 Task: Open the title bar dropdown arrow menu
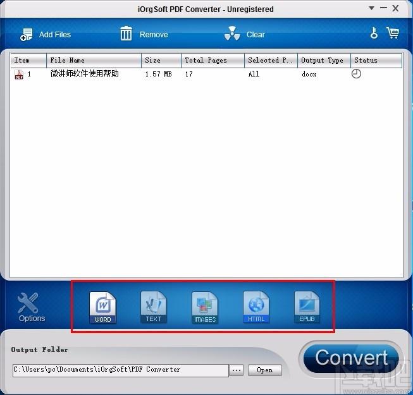coord(371,8)
